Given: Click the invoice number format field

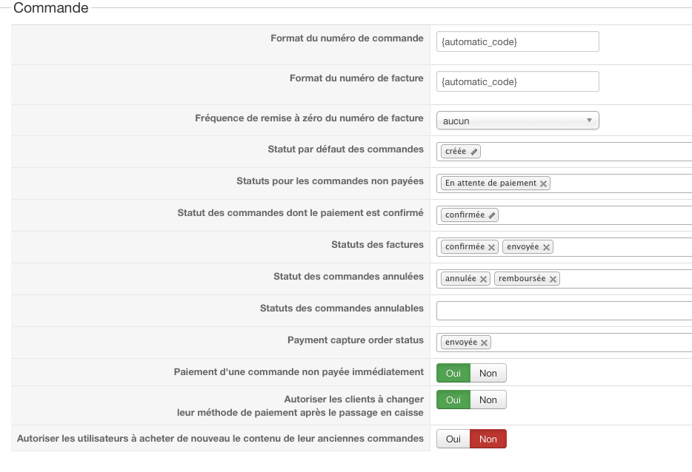Looking at the screenshot, I should click(x=518, y=81).
